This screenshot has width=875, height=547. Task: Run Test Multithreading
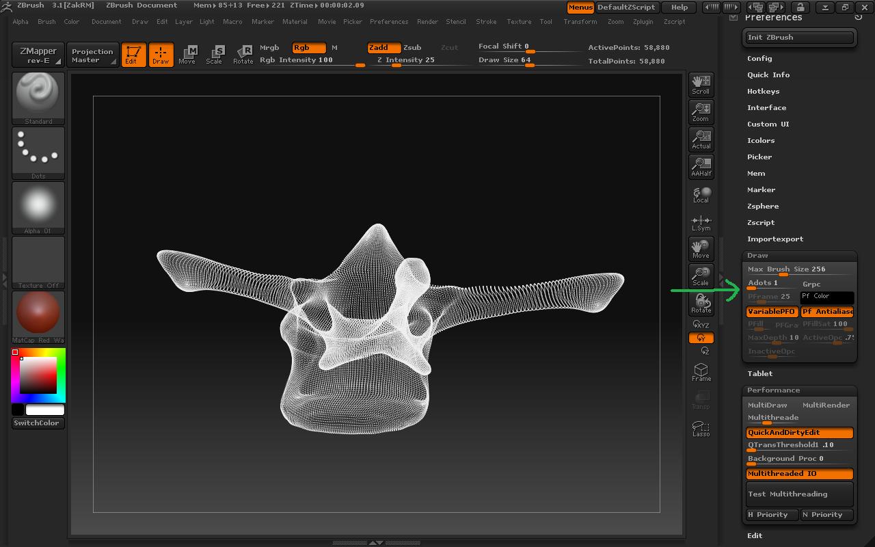click(x=799, y=494)
